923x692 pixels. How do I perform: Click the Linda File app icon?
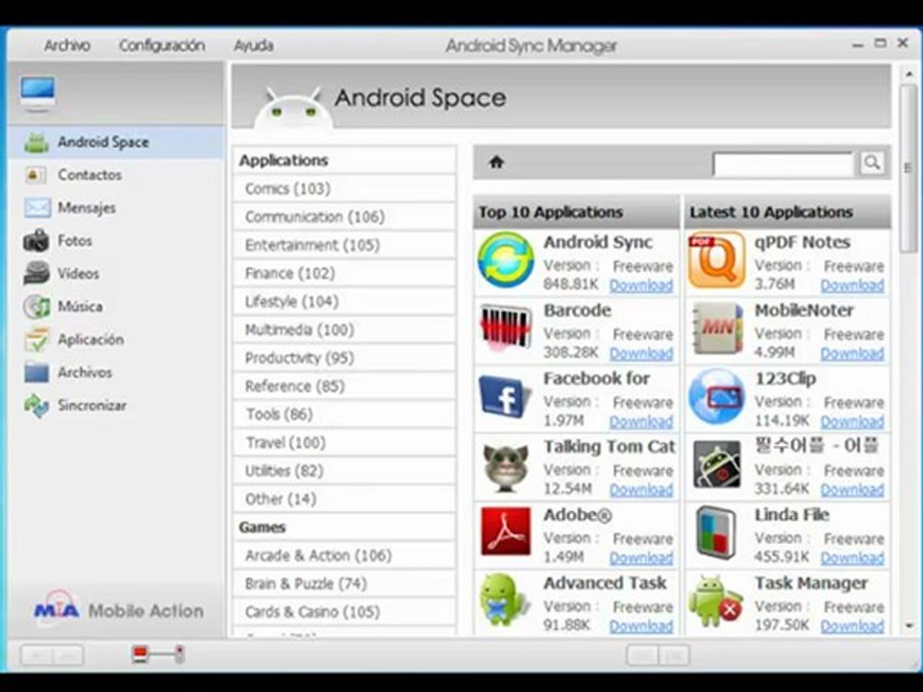[716, 533]
